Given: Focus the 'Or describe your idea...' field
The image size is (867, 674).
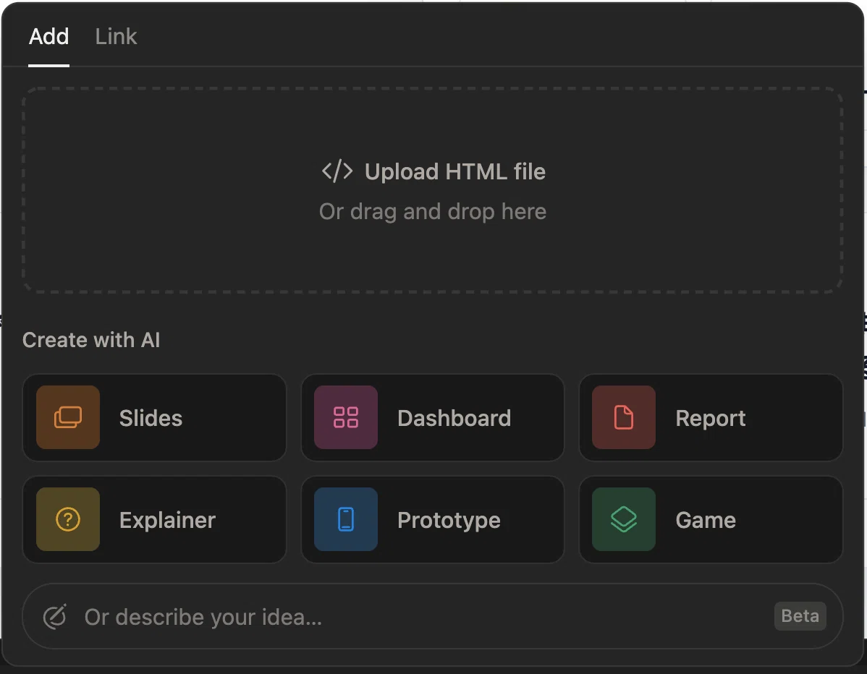Looking at the screenshot, I should tap(432, 617).
